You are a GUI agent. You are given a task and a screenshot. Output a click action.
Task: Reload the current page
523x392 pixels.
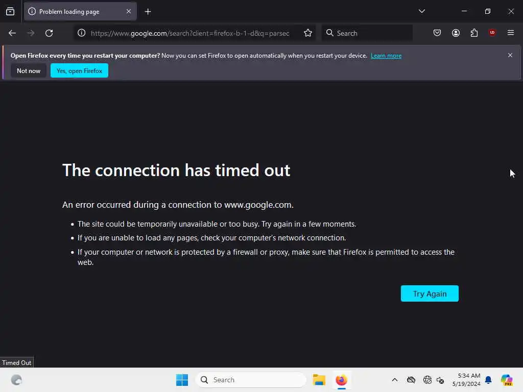pyautogui.click(x=49, y=33)
